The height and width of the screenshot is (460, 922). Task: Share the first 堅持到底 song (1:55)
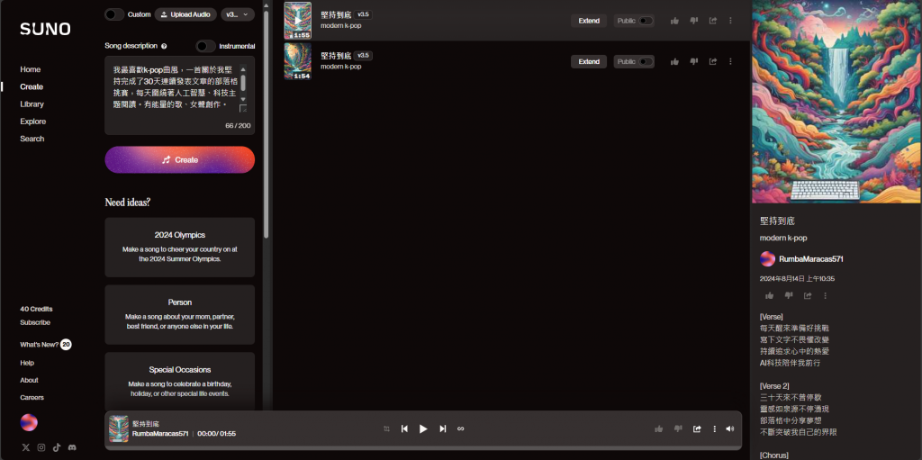coord(713,21)
